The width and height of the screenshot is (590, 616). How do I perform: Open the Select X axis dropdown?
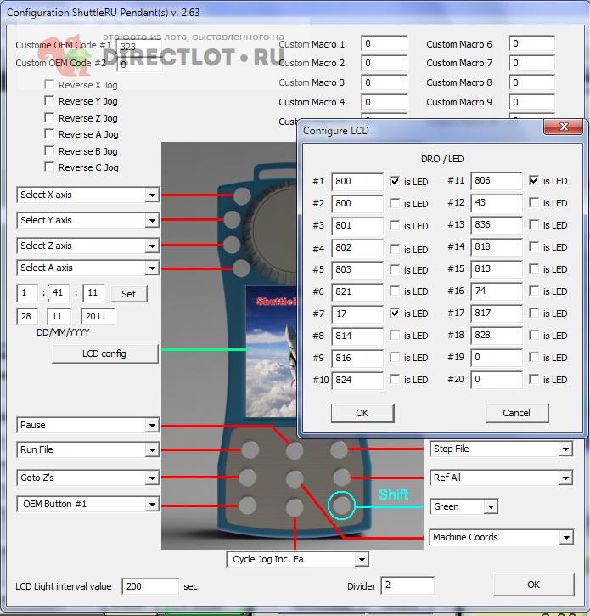[x=151, y=195]
